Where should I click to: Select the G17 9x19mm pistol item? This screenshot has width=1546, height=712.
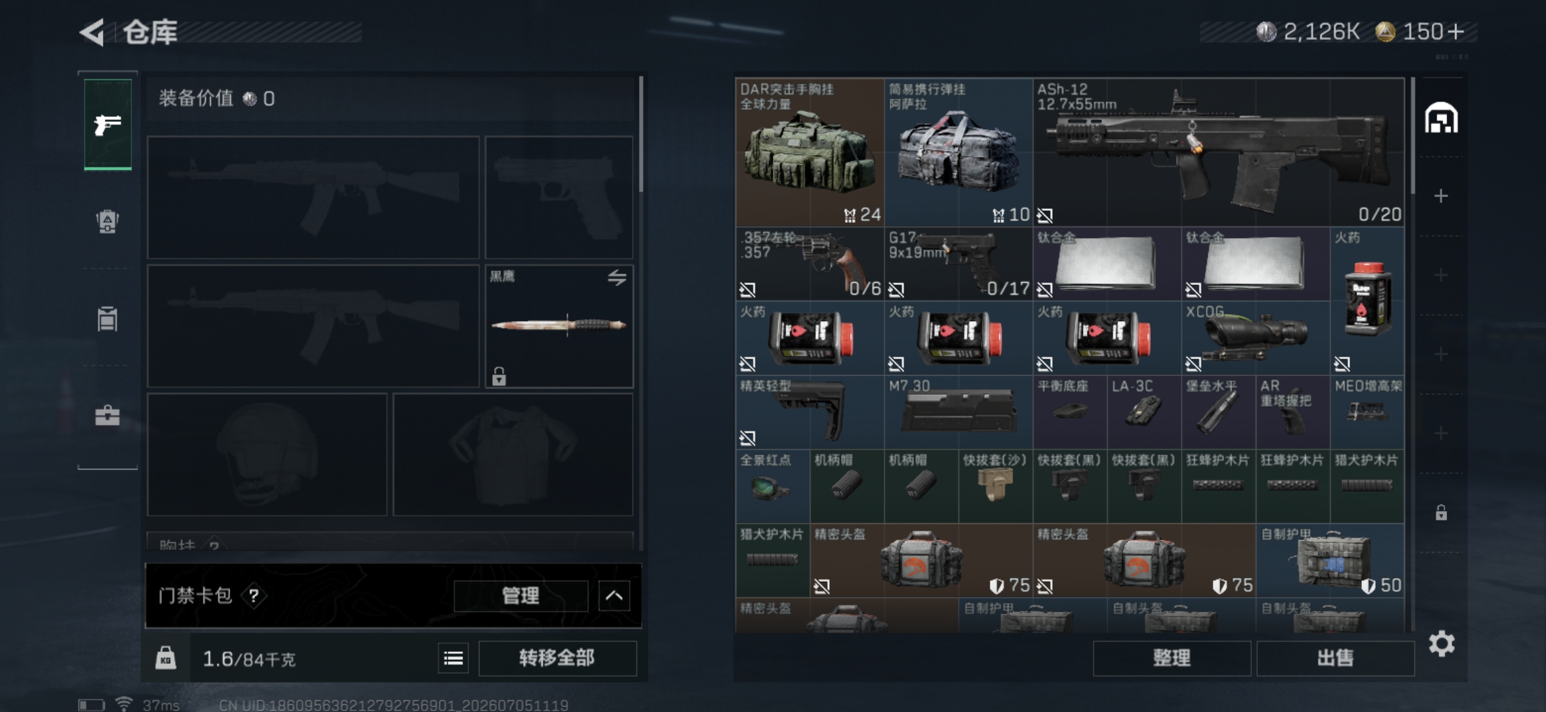[958, 264]
